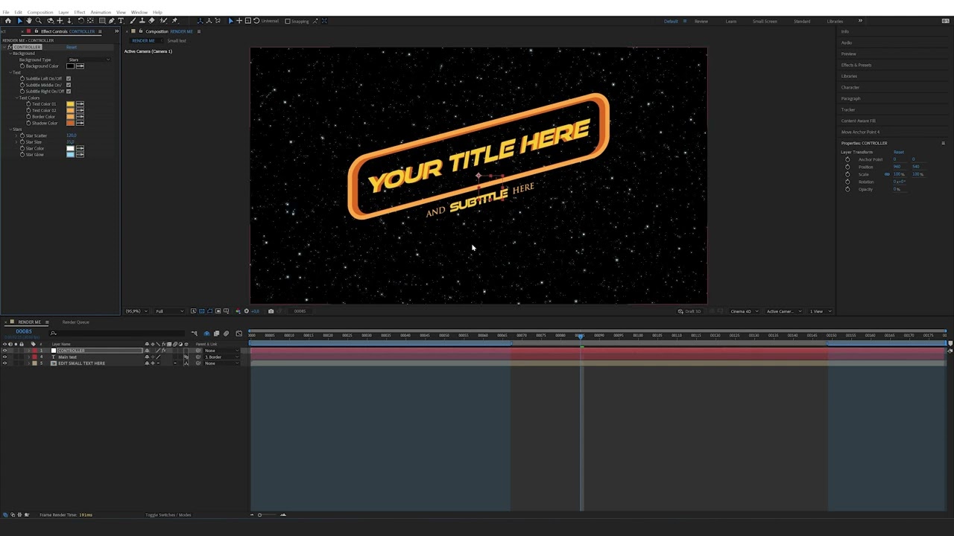Toggle the Subtitle Right On/Off checkbox
Image resolution: width=954 pixels, height=536 pixels.
69,91
